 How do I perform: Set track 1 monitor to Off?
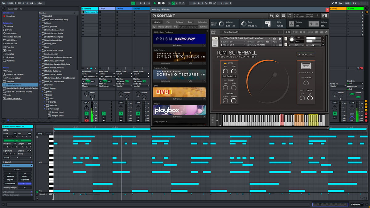[x=92, y=81]
